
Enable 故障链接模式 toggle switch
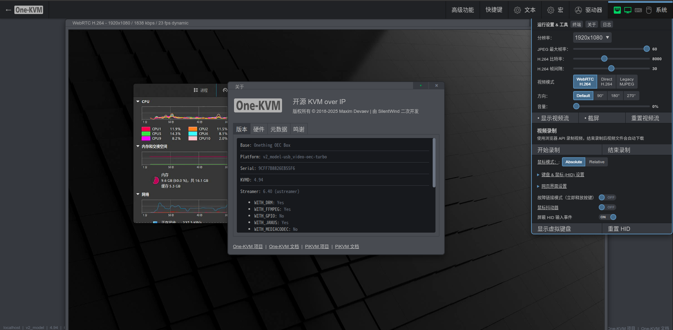pos(607,198)
